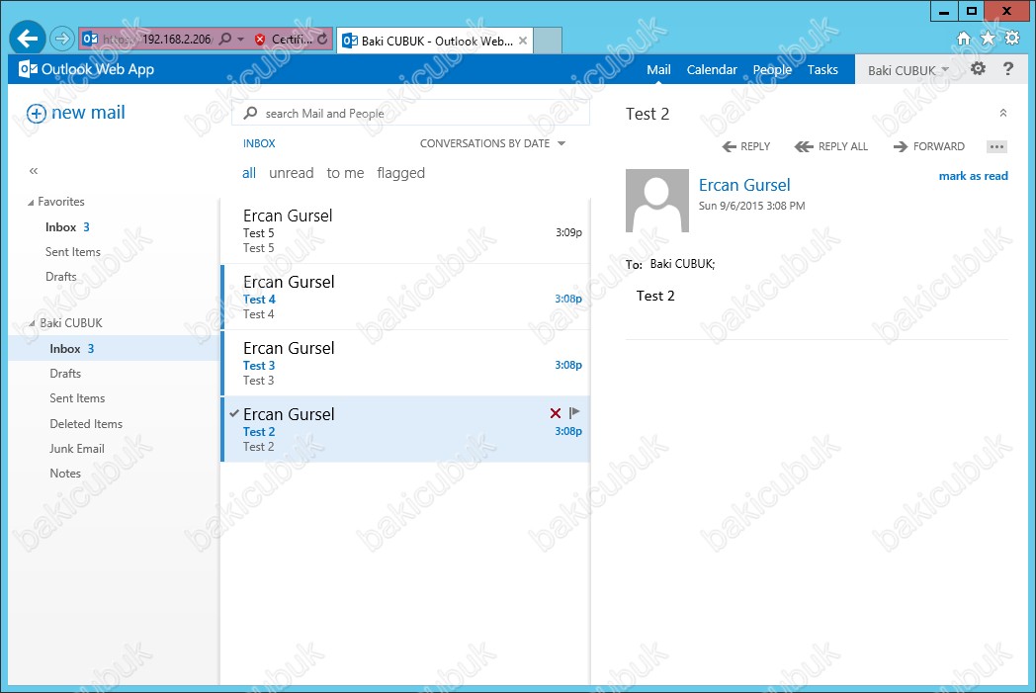Open the Test 3 message from Ercan Gursel

pyautogui.click(x=405, y=364)
